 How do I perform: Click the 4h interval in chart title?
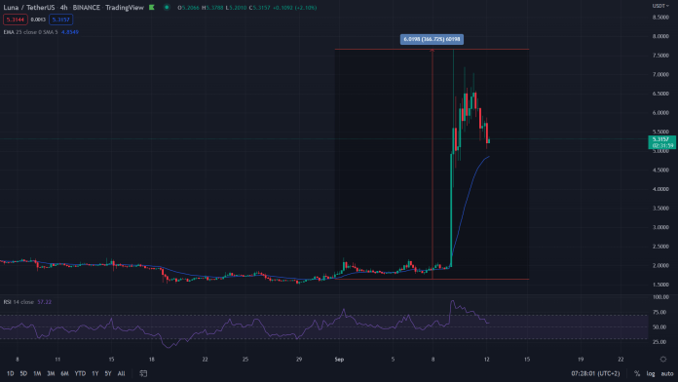click(63, 8)
